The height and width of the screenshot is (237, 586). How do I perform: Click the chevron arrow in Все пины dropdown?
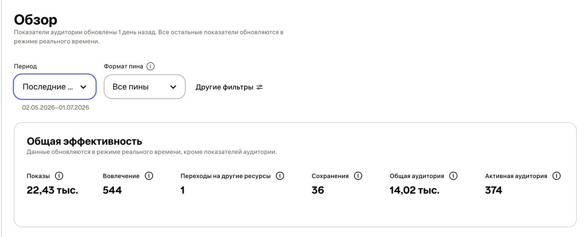[173, 87]
